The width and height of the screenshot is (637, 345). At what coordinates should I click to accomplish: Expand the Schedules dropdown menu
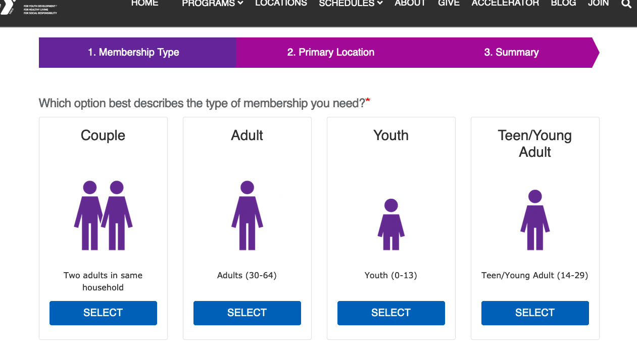click(x=351, y=3)
